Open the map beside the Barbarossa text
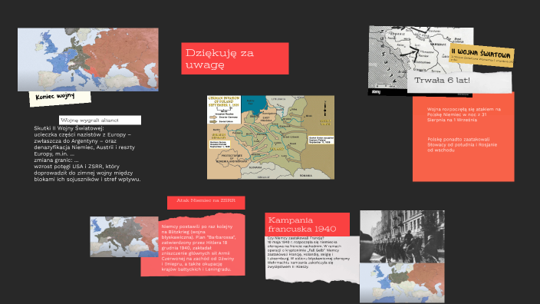This screenshot has width=540, height=304. [124, 236]
